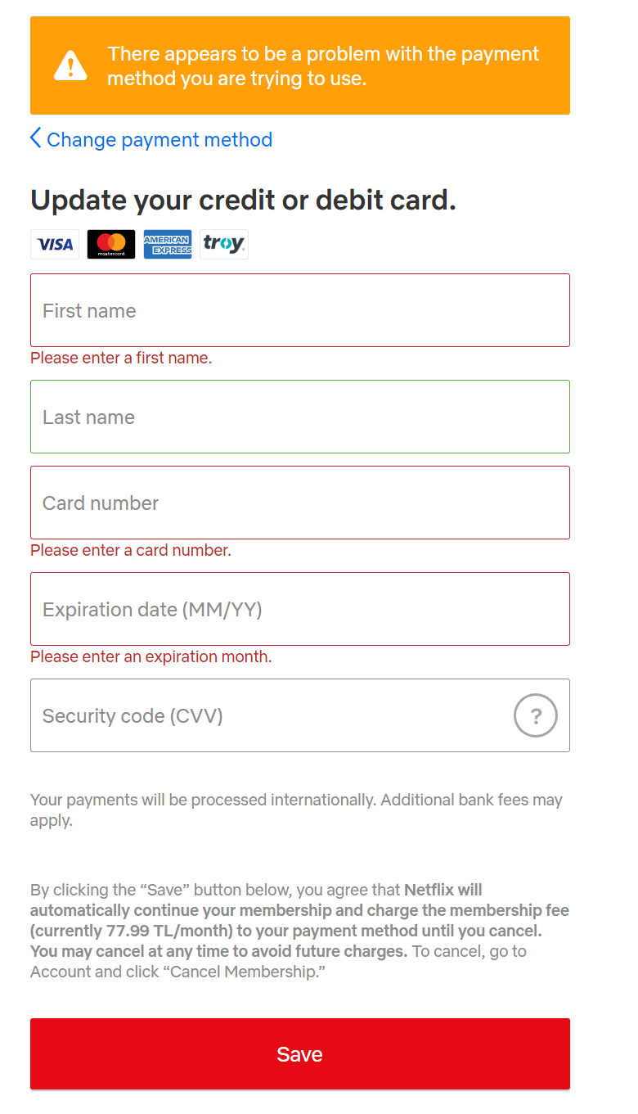Click the warning triangle icon in the banner
Viewport: 638px width, 1114px height.
pos(70,65)
